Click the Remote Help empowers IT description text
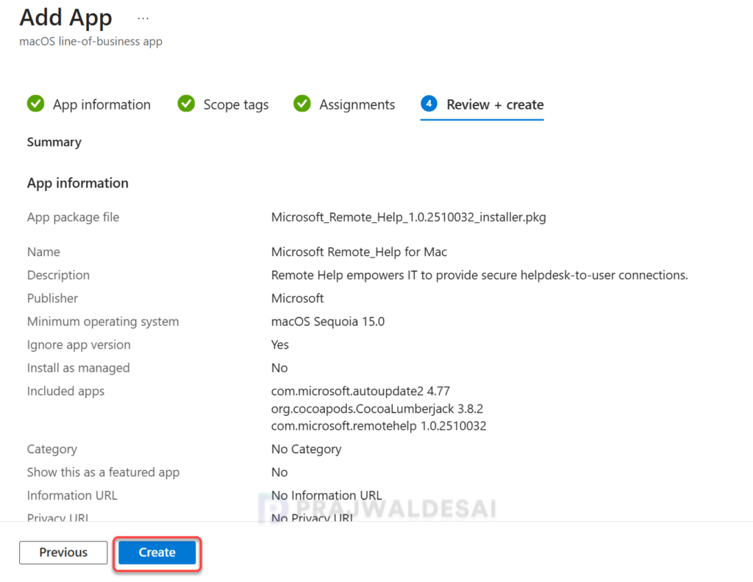This screenshot has width=753, height=582. tap(479, 275)
